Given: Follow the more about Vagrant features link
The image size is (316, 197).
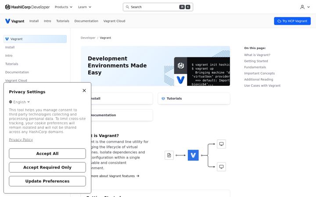Looking at the screenshot, I should [115, 176].
